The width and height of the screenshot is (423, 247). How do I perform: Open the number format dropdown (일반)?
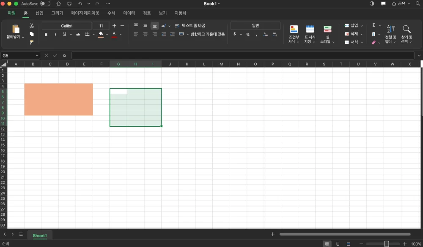255,26
